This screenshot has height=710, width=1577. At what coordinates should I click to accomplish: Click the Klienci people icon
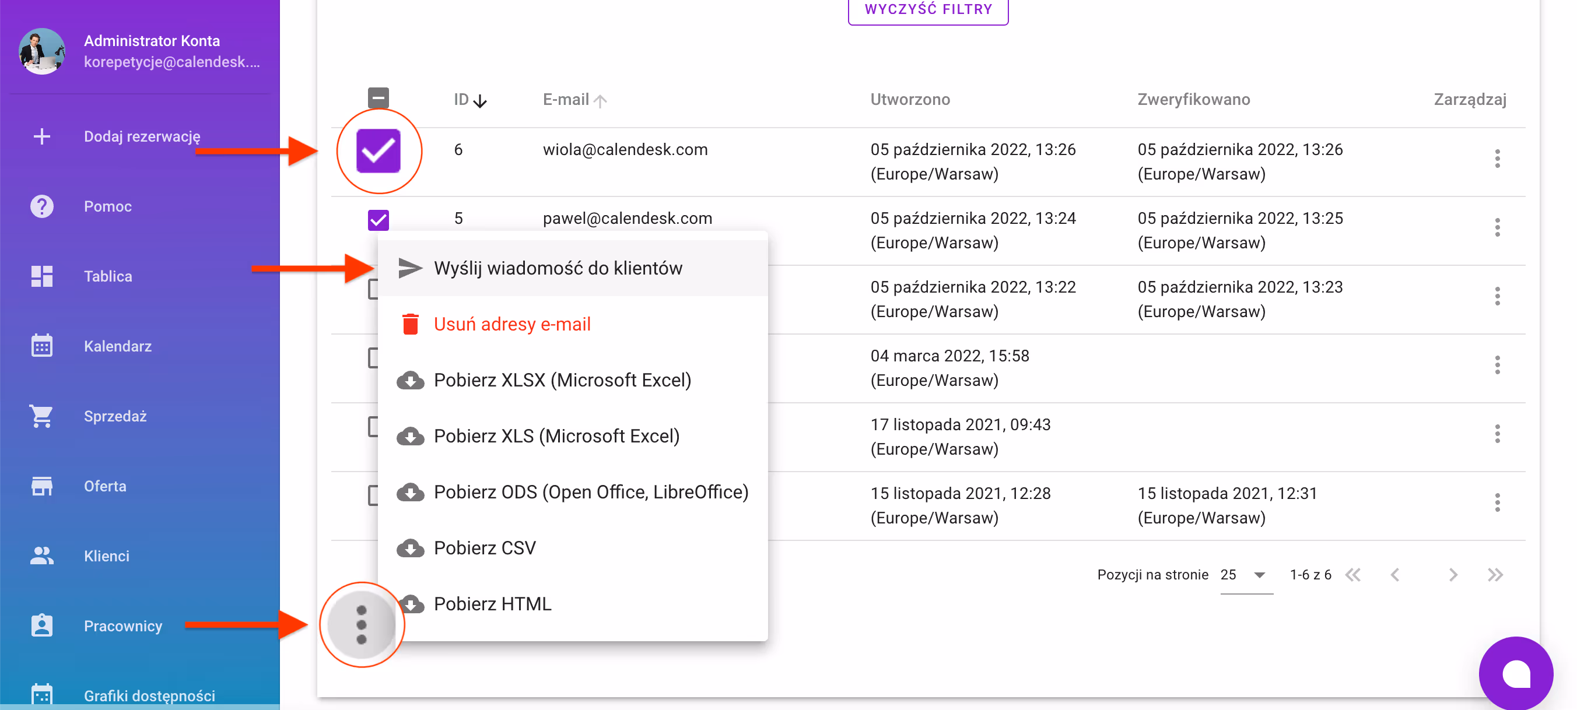tap(41, 556)
